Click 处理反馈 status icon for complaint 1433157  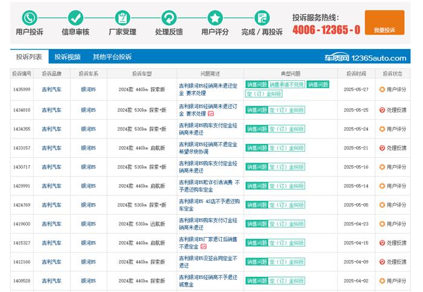[382, 148]
